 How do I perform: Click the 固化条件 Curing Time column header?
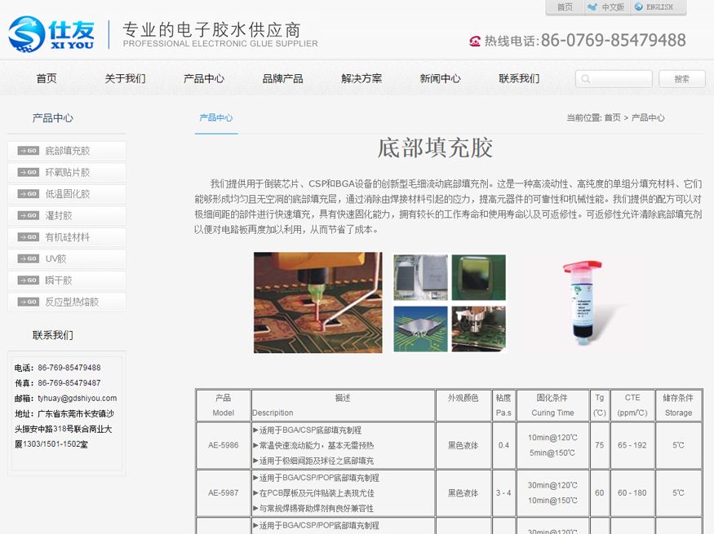[x=552, y=405]
